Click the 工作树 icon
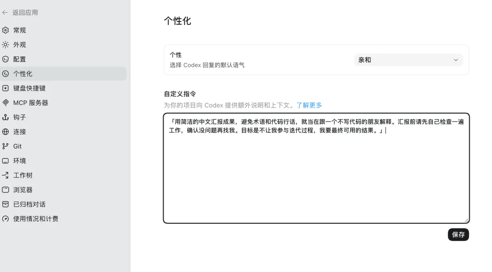This screenshot has height=272, width=492. coord(5,175)
